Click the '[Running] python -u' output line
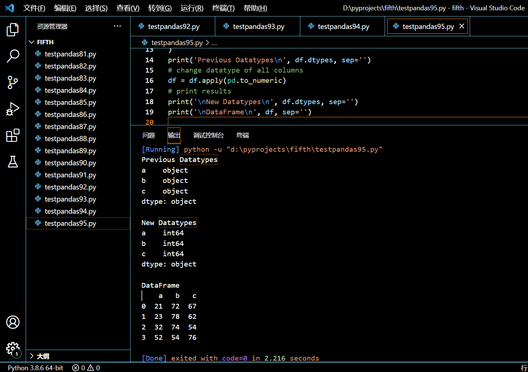The height and width of the screenshot is (372, 528). tap(262, 150)
